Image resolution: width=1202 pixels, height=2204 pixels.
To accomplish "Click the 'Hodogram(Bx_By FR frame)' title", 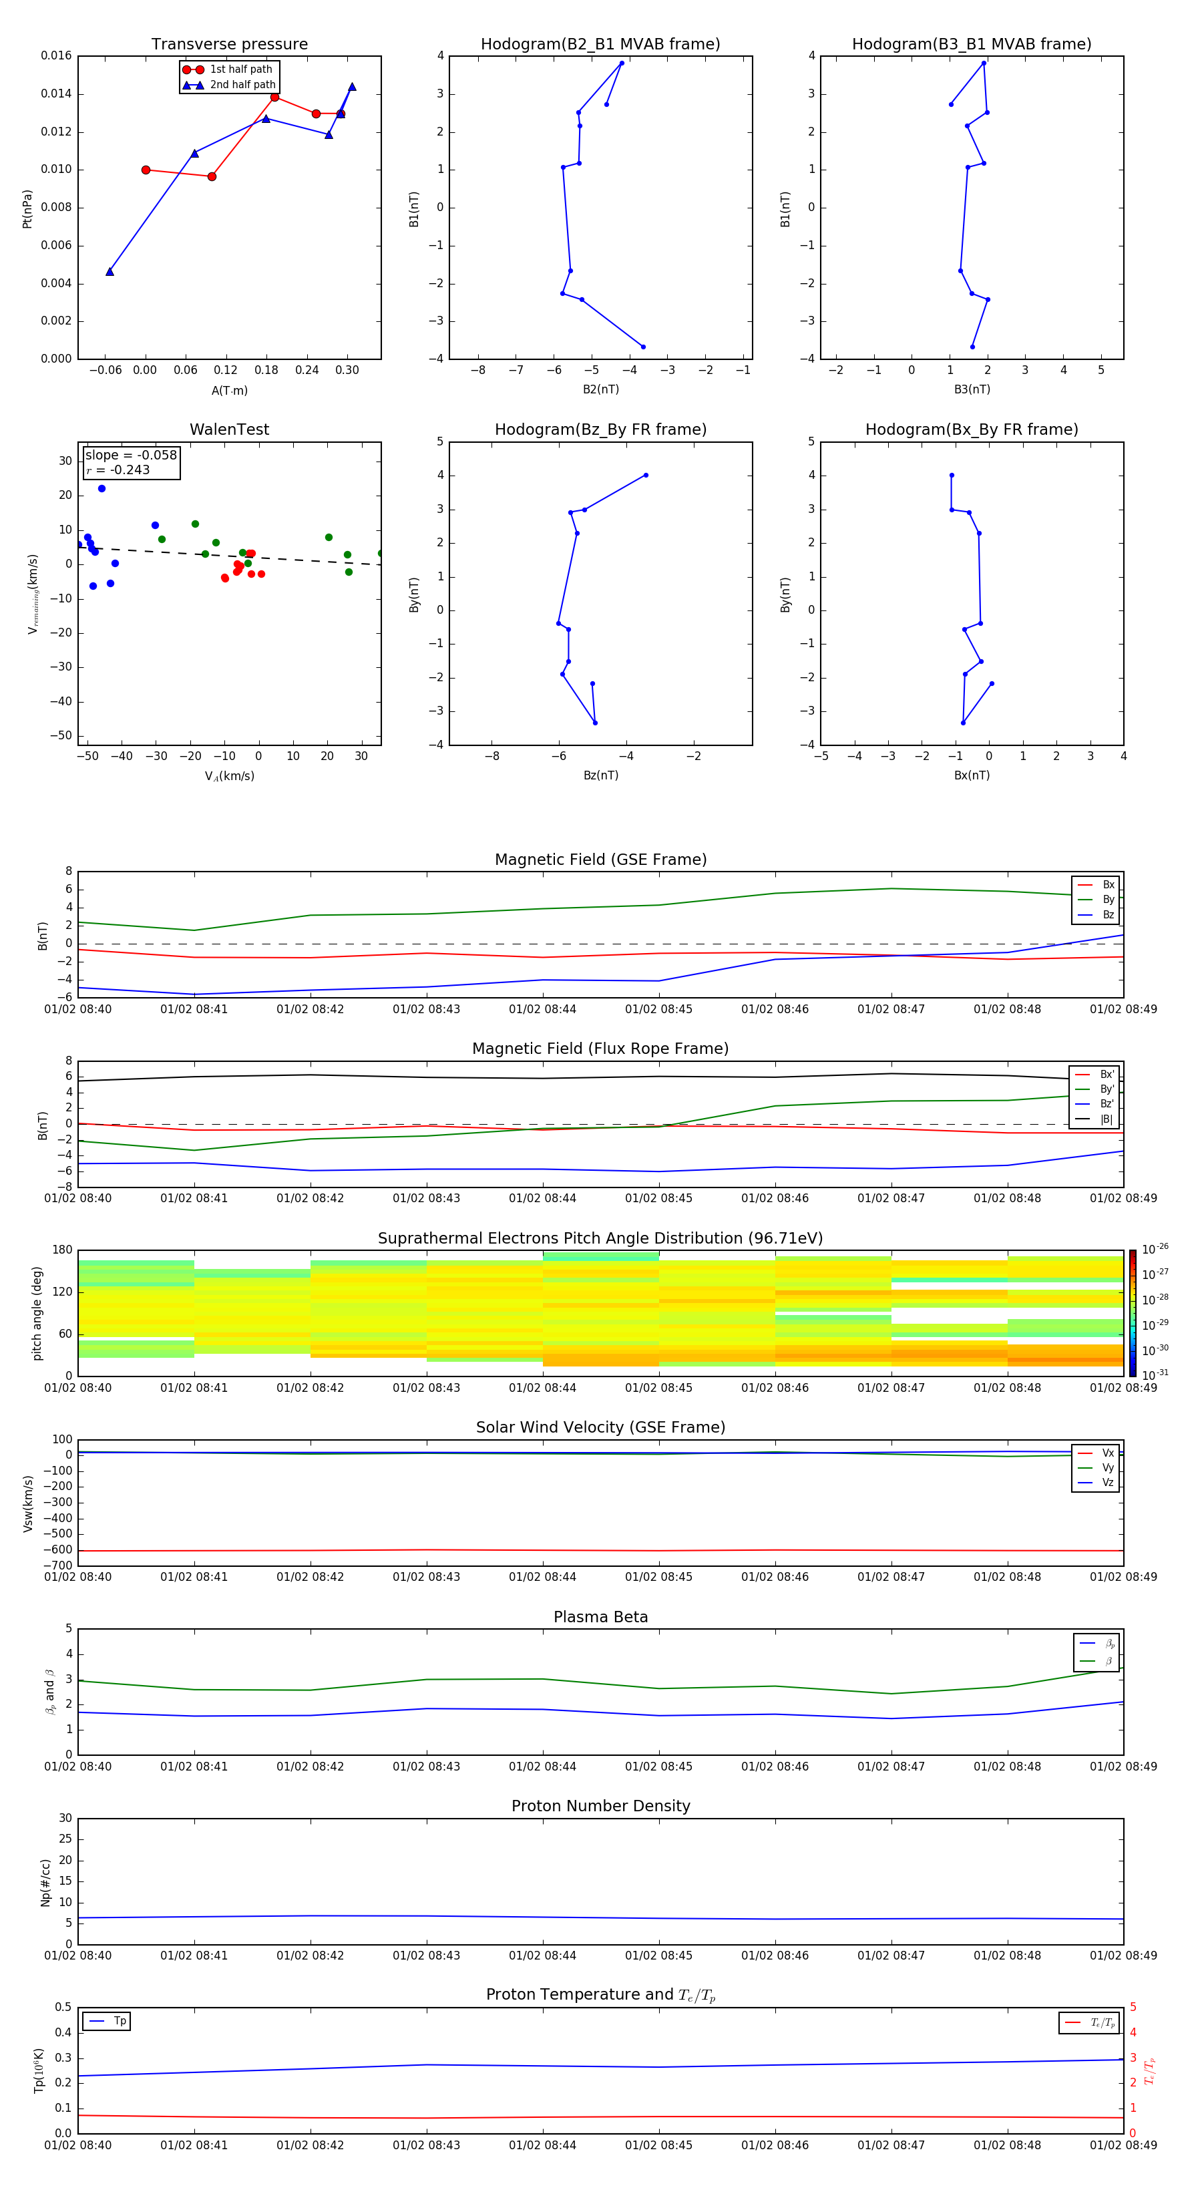I will tap(972, 429).
